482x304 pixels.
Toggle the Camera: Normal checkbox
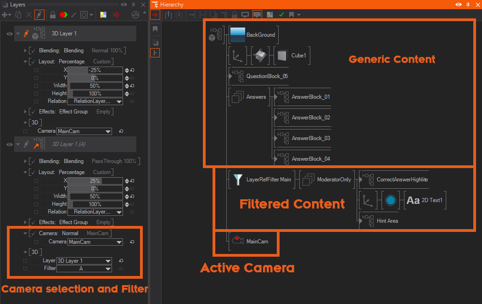pyautogui.click(x=33, y=233)
